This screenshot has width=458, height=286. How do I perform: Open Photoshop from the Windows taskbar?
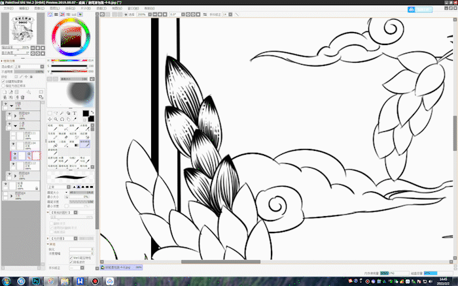pos(36,281)
